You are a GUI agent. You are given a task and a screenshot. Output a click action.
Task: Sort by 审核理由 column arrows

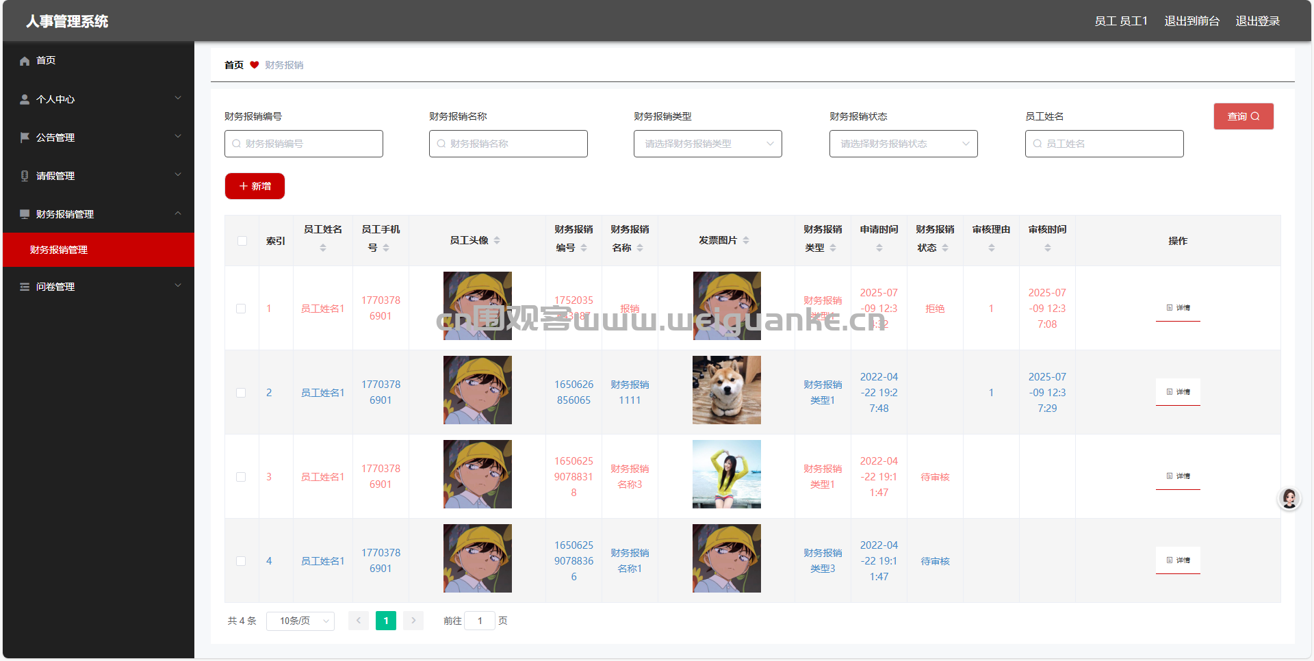[x=992, y=248]
